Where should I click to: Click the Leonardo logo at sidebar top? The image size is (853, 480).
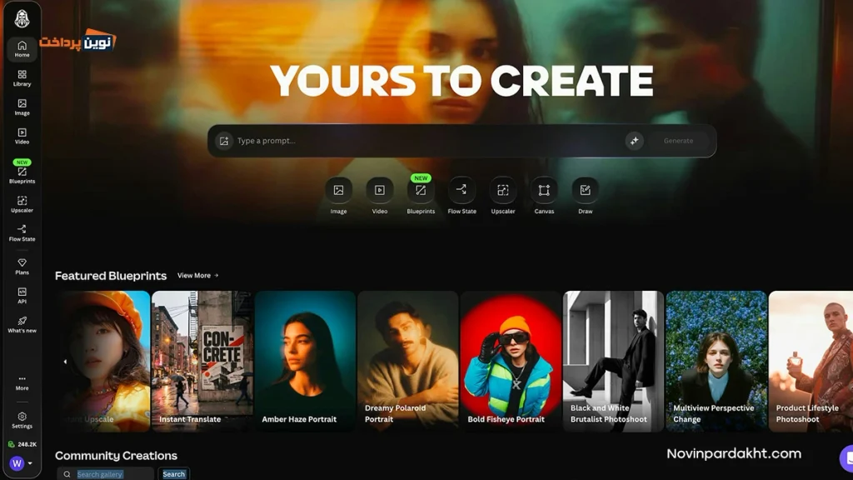pyautogui.click(x=22, y=19)
